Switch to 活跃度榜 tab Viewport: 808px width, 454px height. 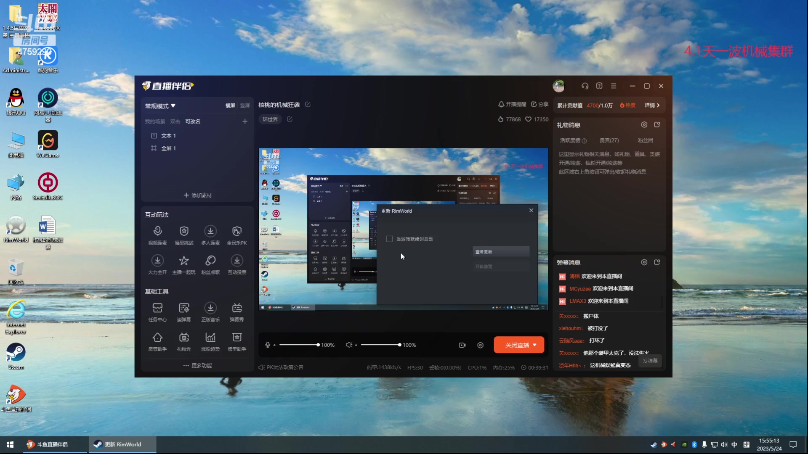point(573,140)
